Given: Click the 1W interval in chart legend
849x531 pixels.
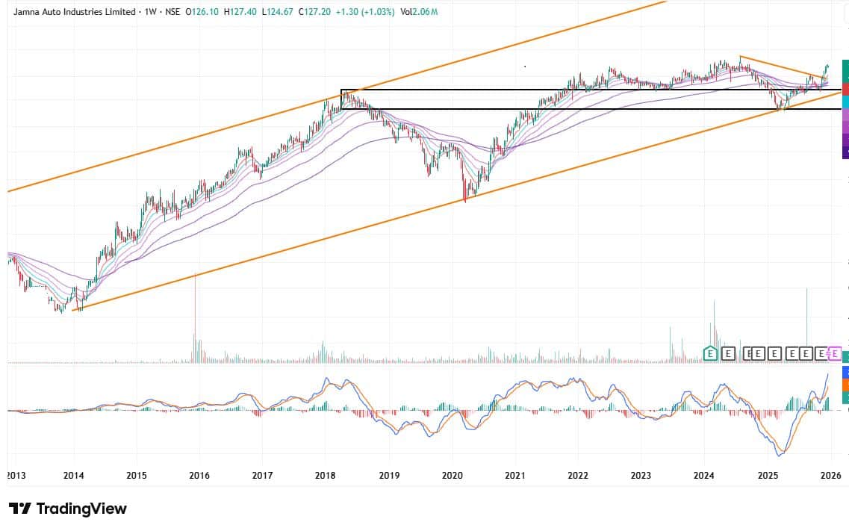Looking at the screenshot, I should [x=152, y=13].
